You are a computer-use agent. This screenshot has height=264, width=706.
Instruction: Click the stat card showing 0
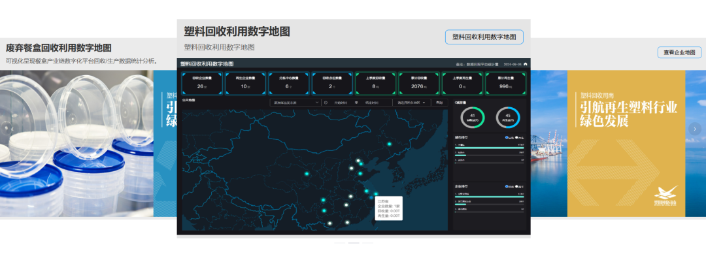(x=462, y=84)
